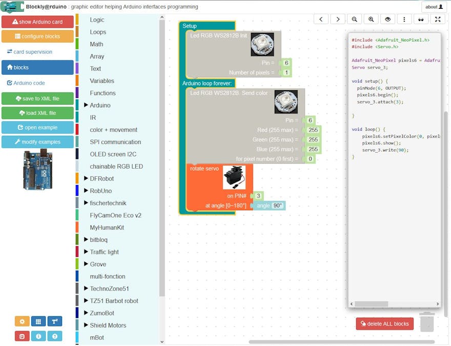Select the zoom out magnifier icon
The height and width of the screenshot is (346, 451).
pos(354,19)
